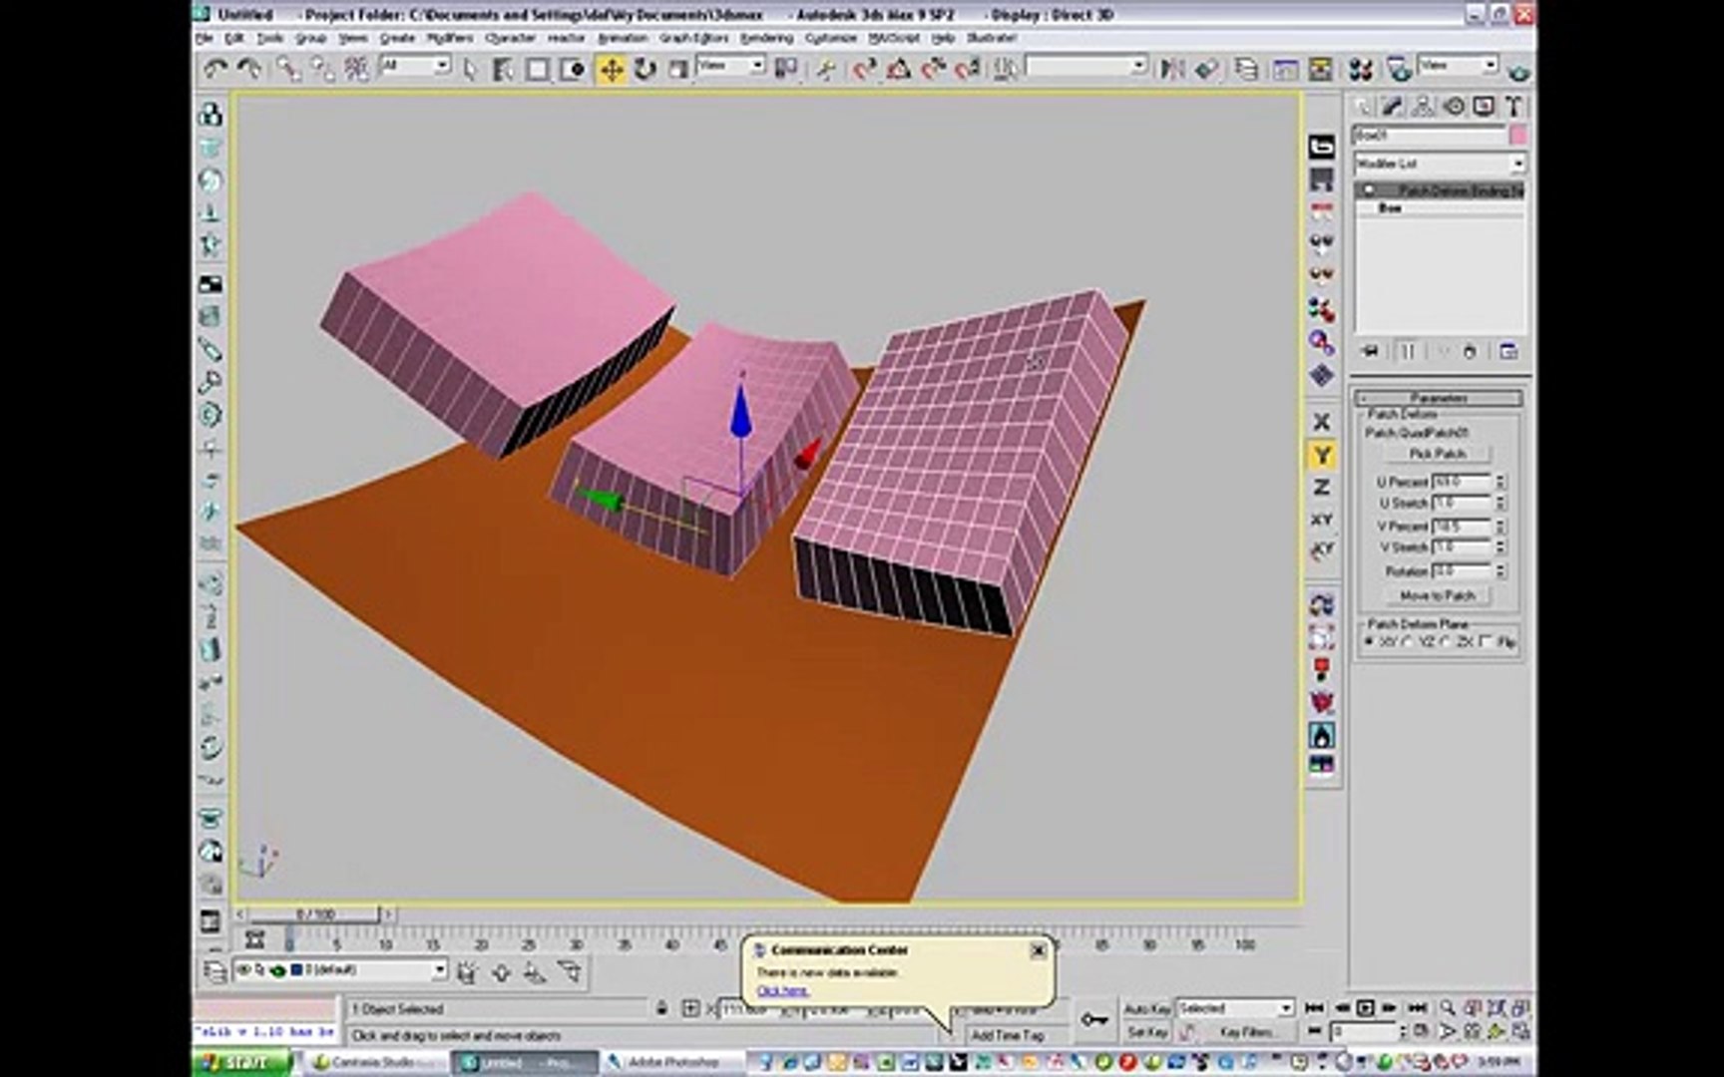Image resolution: width=1724 pixels, height=1077 pixels.
Task: Toggle the Patch Deform modifier lightbulb
Action: click(1369, 189)
